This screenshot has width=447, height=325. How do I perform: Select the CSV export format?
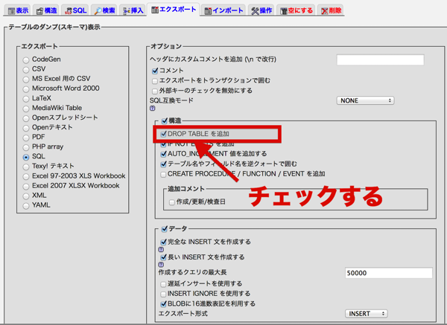pos(26,69)
